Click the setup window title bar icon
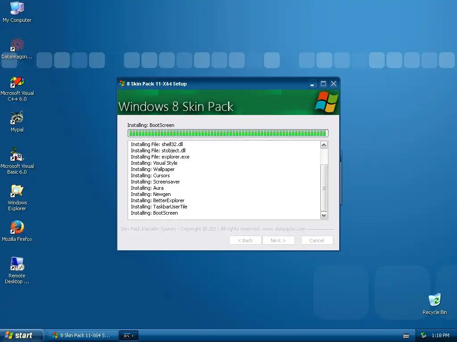The height and width of the screenshot is (342, 457). coord(122,83)
